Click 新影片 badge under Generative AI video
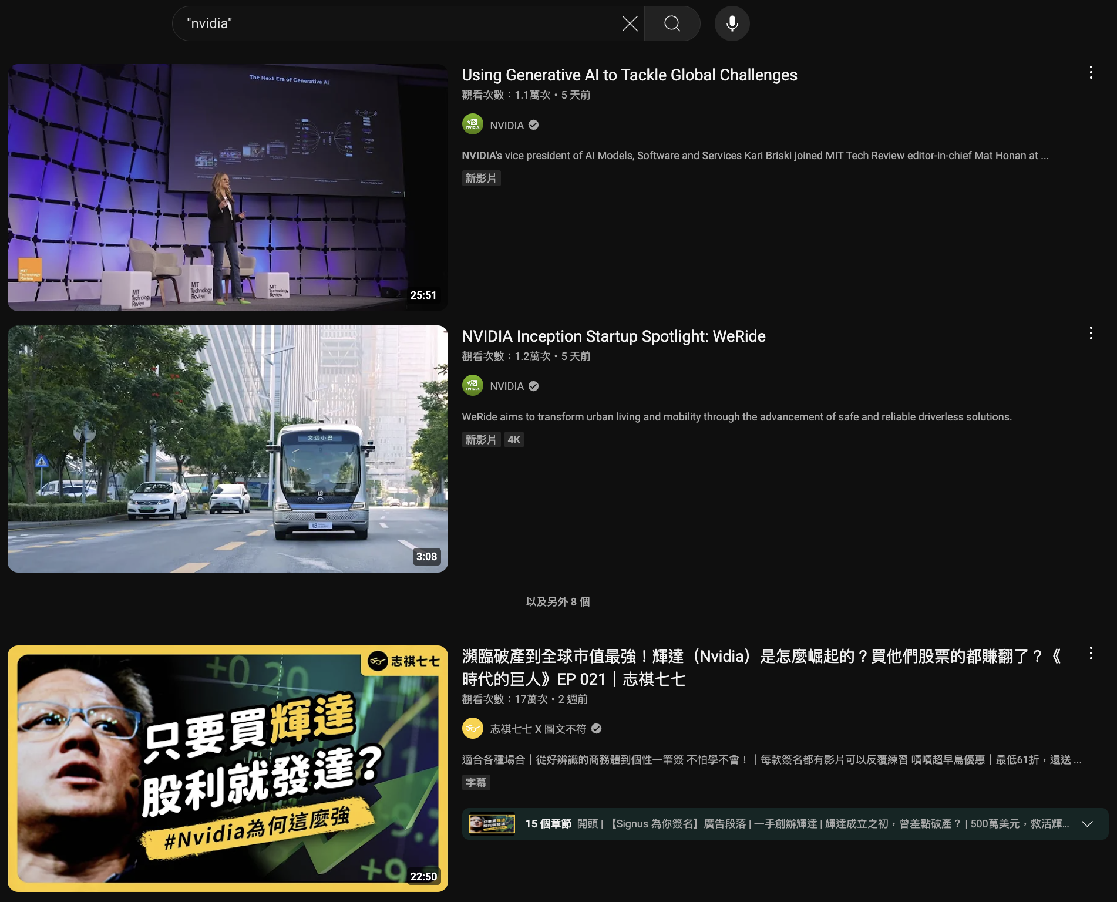The image size is (1117, 902). click(x=481, y=179)
